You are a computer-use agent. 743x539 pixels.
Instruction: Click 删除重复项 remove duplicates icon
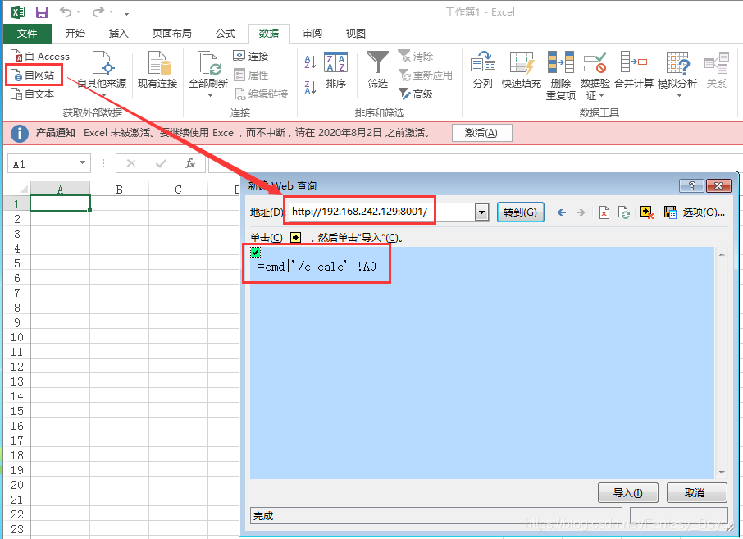[561, 75]
